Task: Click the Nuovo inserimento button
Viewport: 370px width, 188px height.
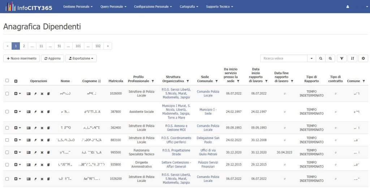Action: 21,58
